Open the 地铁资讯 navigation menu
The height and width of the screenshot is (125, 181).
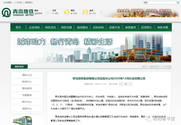pos(50,27)
